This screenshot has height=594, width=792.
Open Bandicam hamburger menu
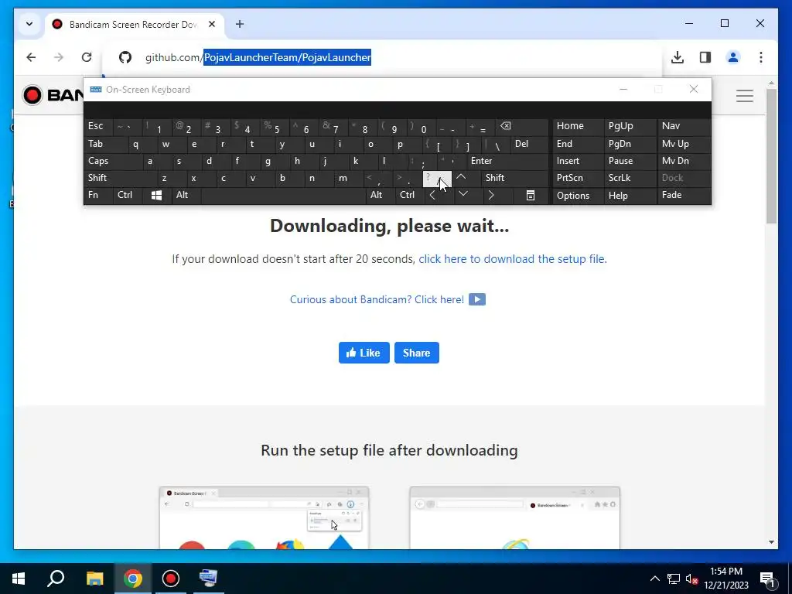745,95
